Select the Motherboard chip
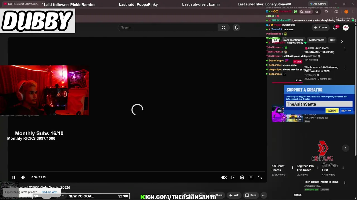The height and width of the screenshot is (200, 357). pyautogui.click(x=317, y=40)
